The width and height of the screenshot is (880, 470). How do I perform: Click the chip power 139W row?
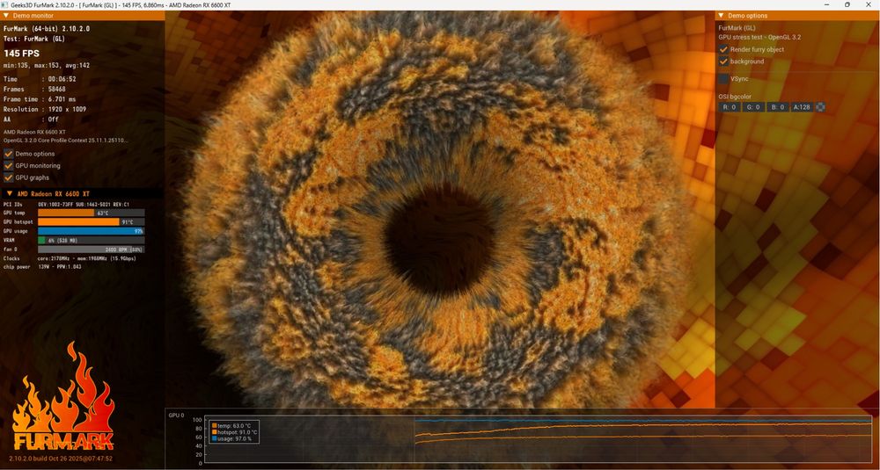pos(42,267)
